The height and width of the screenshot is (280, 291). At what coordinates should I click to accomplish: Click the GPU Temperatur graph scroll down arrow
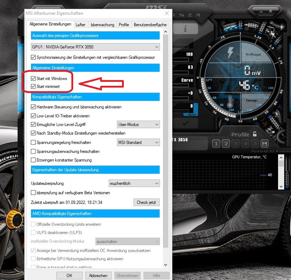point(281,187)
